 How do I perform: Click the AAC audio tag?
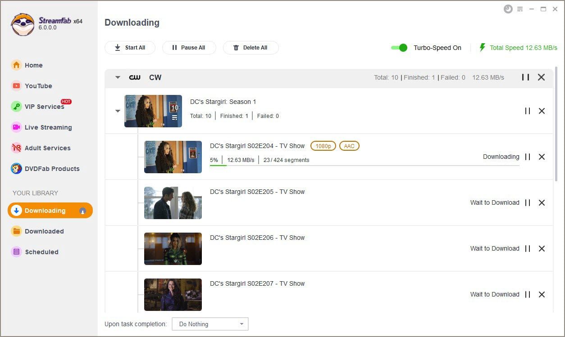click(x=349, y=146)
